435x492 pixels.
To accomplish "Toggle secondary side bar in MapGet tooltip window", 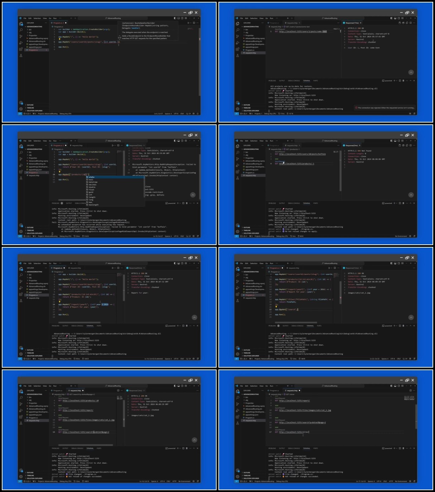I will [x=182, y=18].
